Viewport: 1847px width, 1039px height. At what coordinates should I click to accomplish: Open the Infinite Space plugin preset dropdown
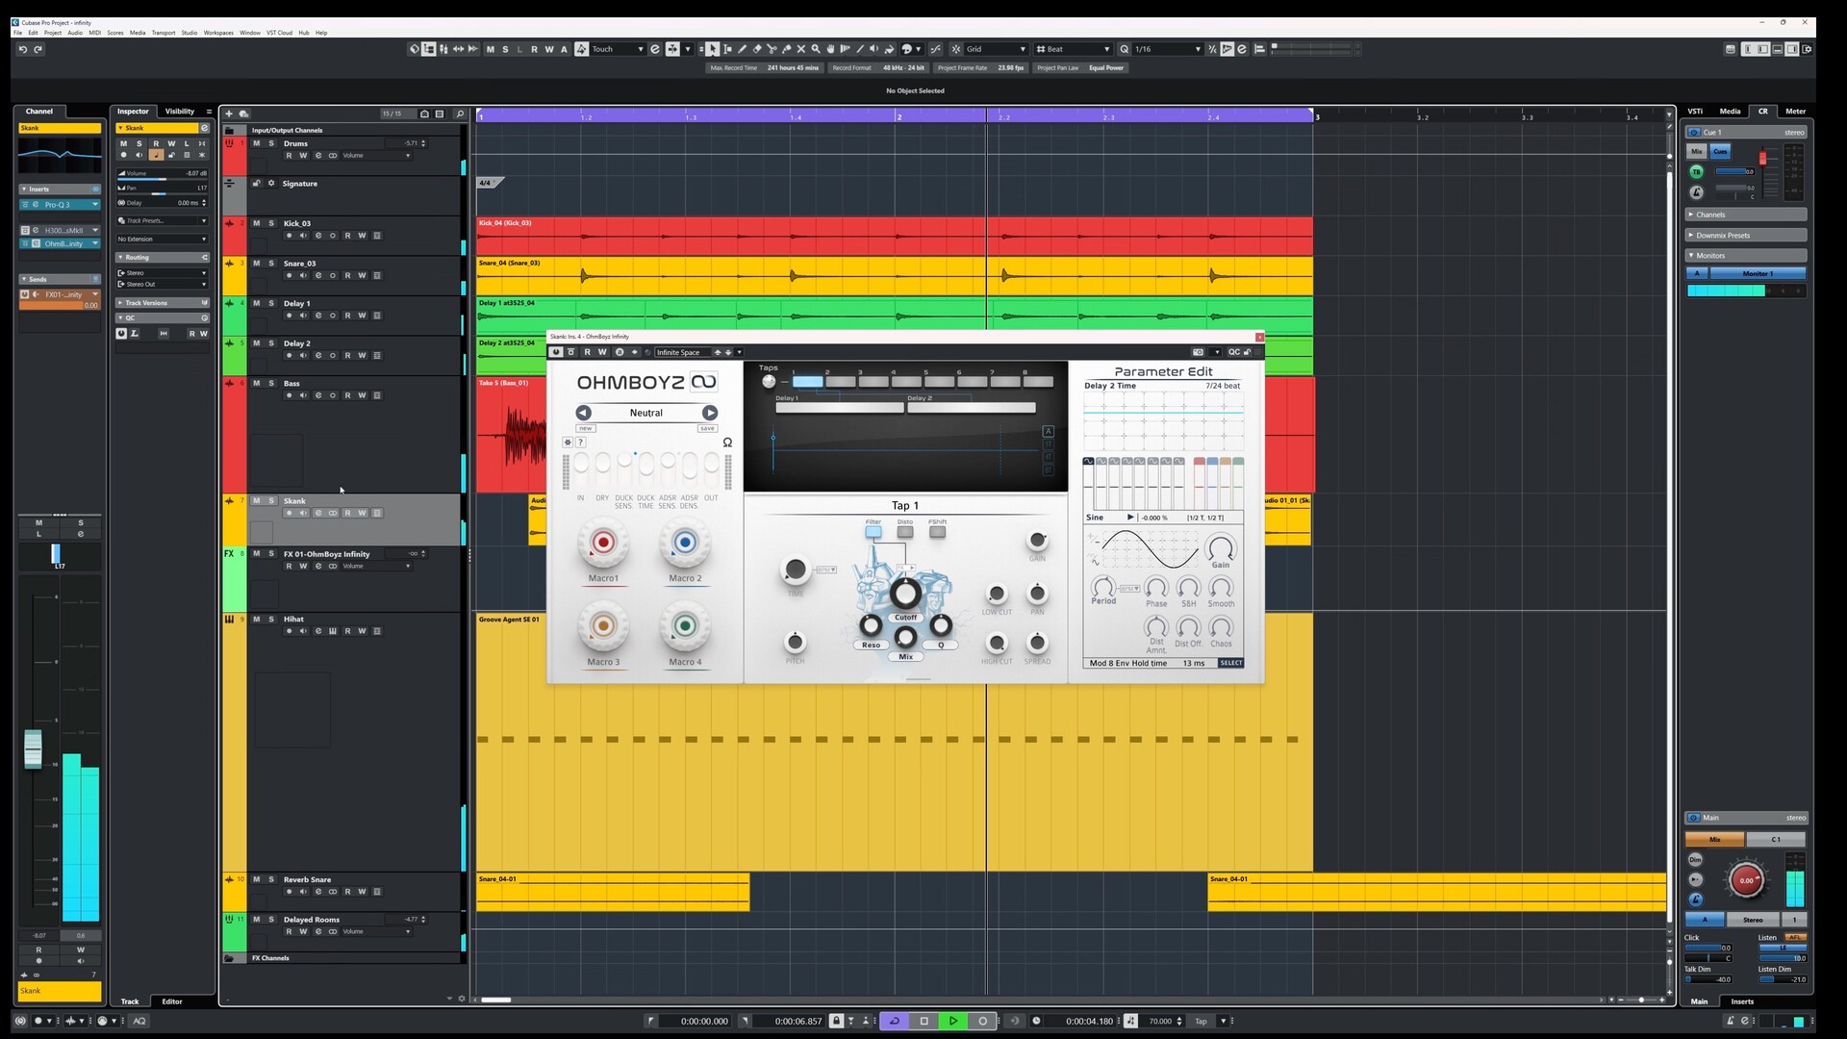click(x=739, y=352)
